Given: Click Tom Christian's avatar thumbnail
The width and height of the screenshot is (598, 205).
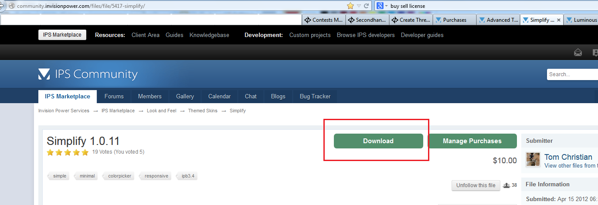Looking at the screenshot, I should point(533,159).
